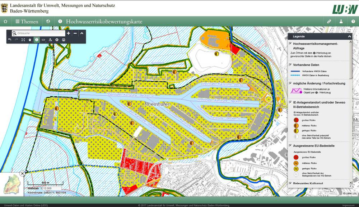Open the Impressum link in footer
The image size is (359, 207).
point(348,205)
